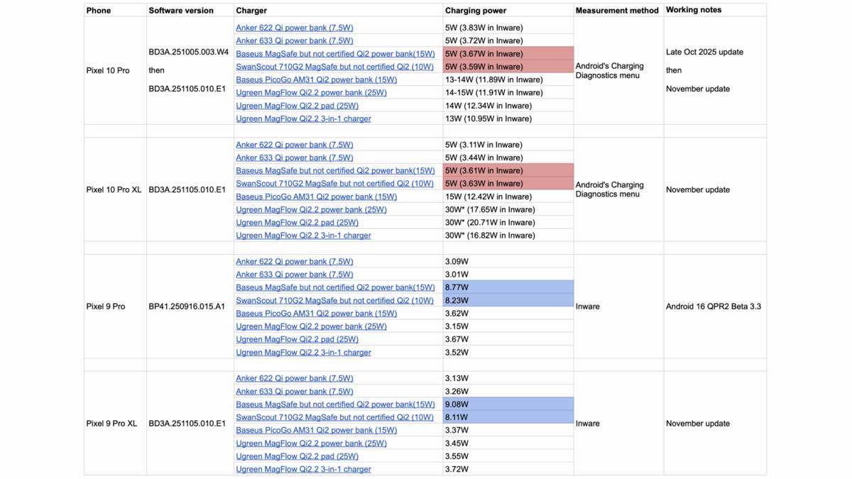The width and height of the screenshot is (852, 479).
Task: Select the Pixel 9 Pro XL phone cell
Action: [111, 424]
